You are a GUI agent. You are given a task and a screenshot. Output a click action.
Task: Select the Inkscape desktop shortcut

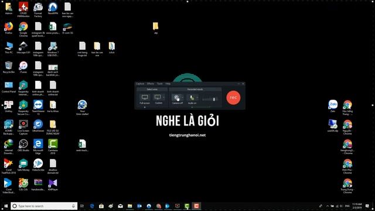[x=23, y=47]
